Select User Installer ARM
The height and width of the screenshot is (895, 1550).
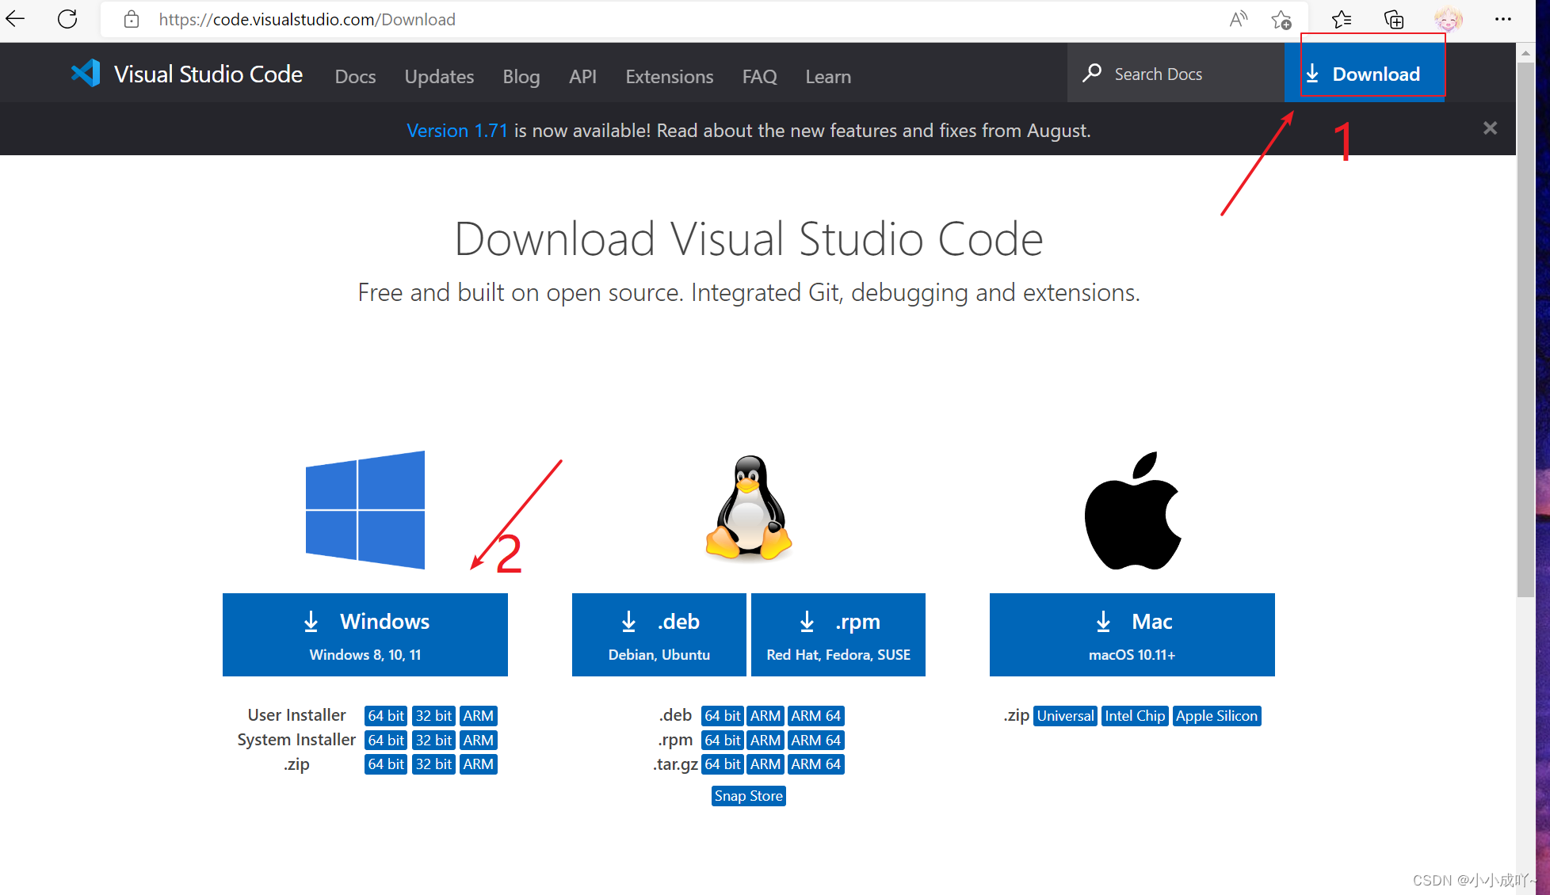click(479, 716)
